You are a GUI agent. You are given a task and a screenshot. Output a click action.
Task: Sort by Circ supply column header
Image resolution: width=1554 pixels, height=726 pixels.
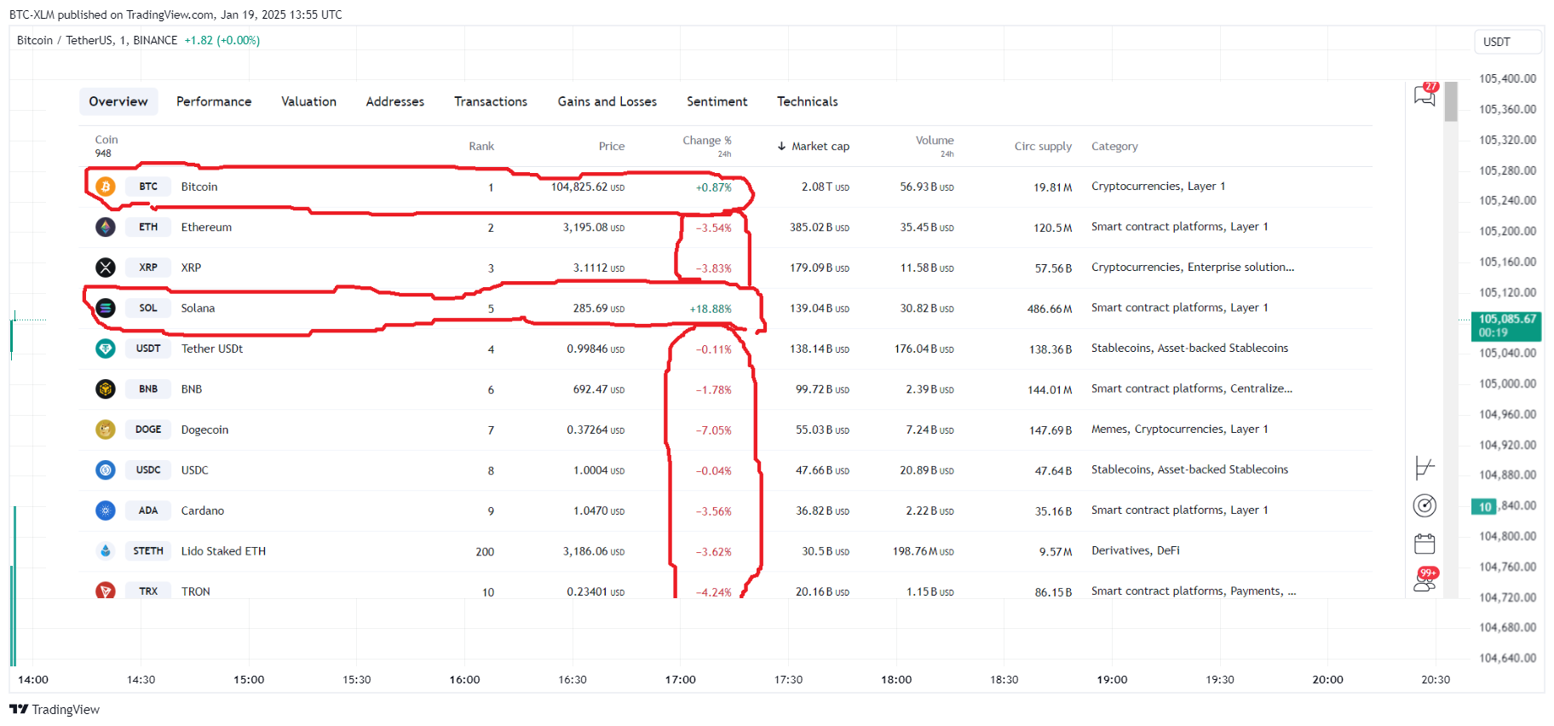coord(1043,147)
